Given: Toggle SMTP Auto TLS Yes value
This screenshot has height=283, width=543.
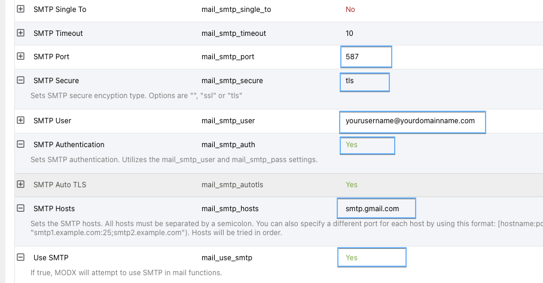Looking at the screenshot, I should [x=352, y=185].
